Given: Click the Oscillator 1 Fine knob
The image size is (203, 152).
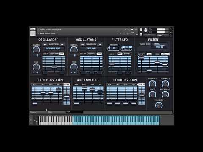Looking at the screenshot, I should pyautogui.click(x=36, y=67).
